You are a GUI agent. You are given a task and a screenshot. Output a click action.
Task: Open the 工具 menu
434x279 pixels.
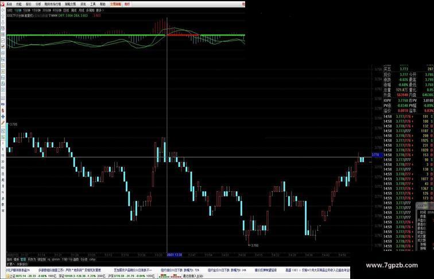click(x=93, y=4)
